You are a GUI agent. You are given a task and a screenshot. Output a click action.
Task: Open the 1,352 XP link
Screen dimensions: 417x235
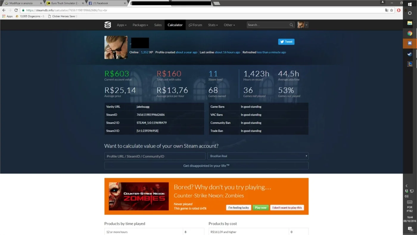pyautogui.click(x=145, y=52)
